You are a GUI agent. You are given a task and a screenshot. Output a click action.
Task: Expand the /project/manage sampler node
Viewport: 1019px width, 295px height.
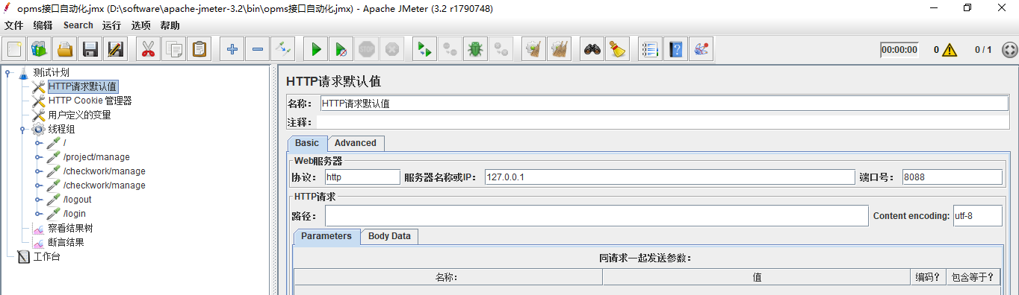38,157
